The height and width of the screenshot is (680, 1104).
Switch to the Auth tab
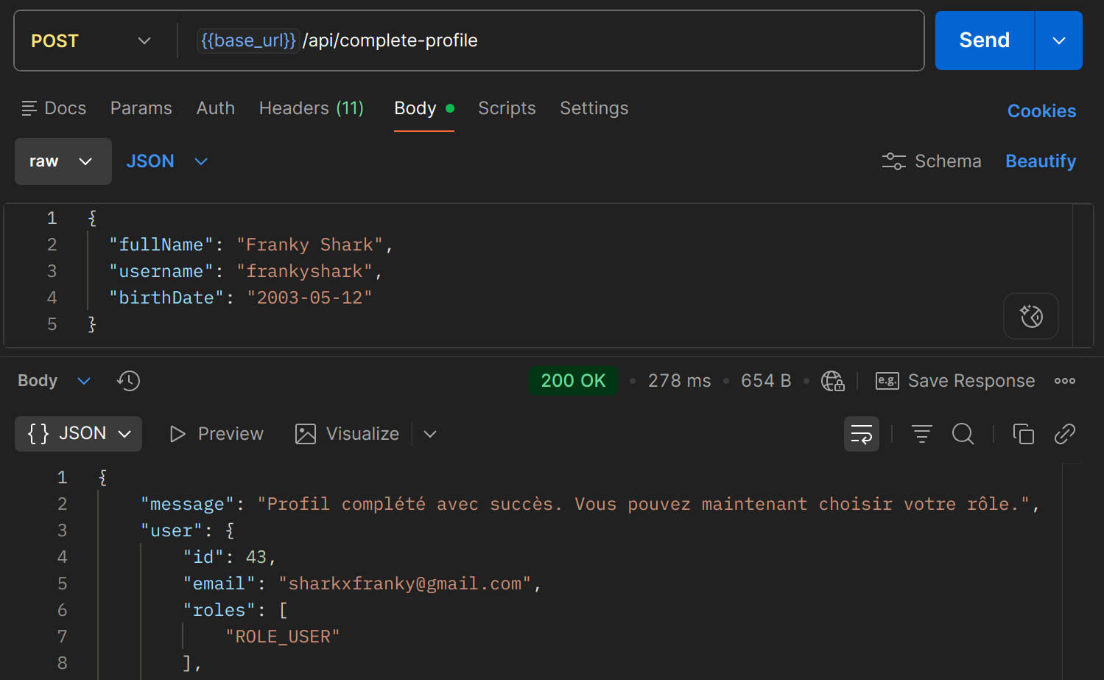tap(216, 108)
